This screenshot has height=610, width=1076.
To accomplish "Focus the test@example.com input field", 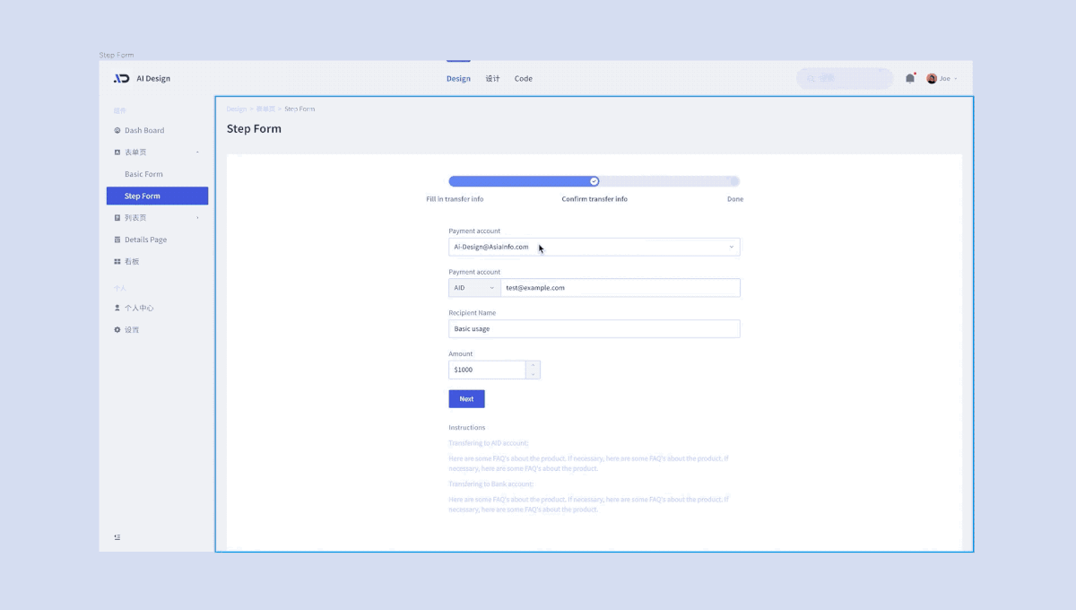I will click(x=620, y=288).
